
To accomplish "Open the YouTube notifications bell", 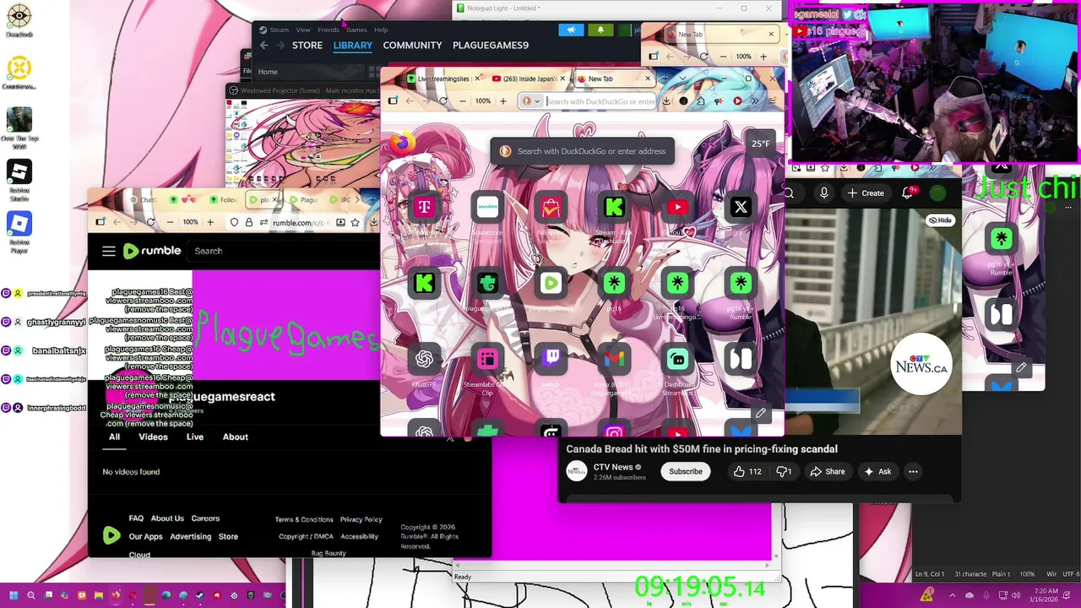I will [x=908, y=193].
